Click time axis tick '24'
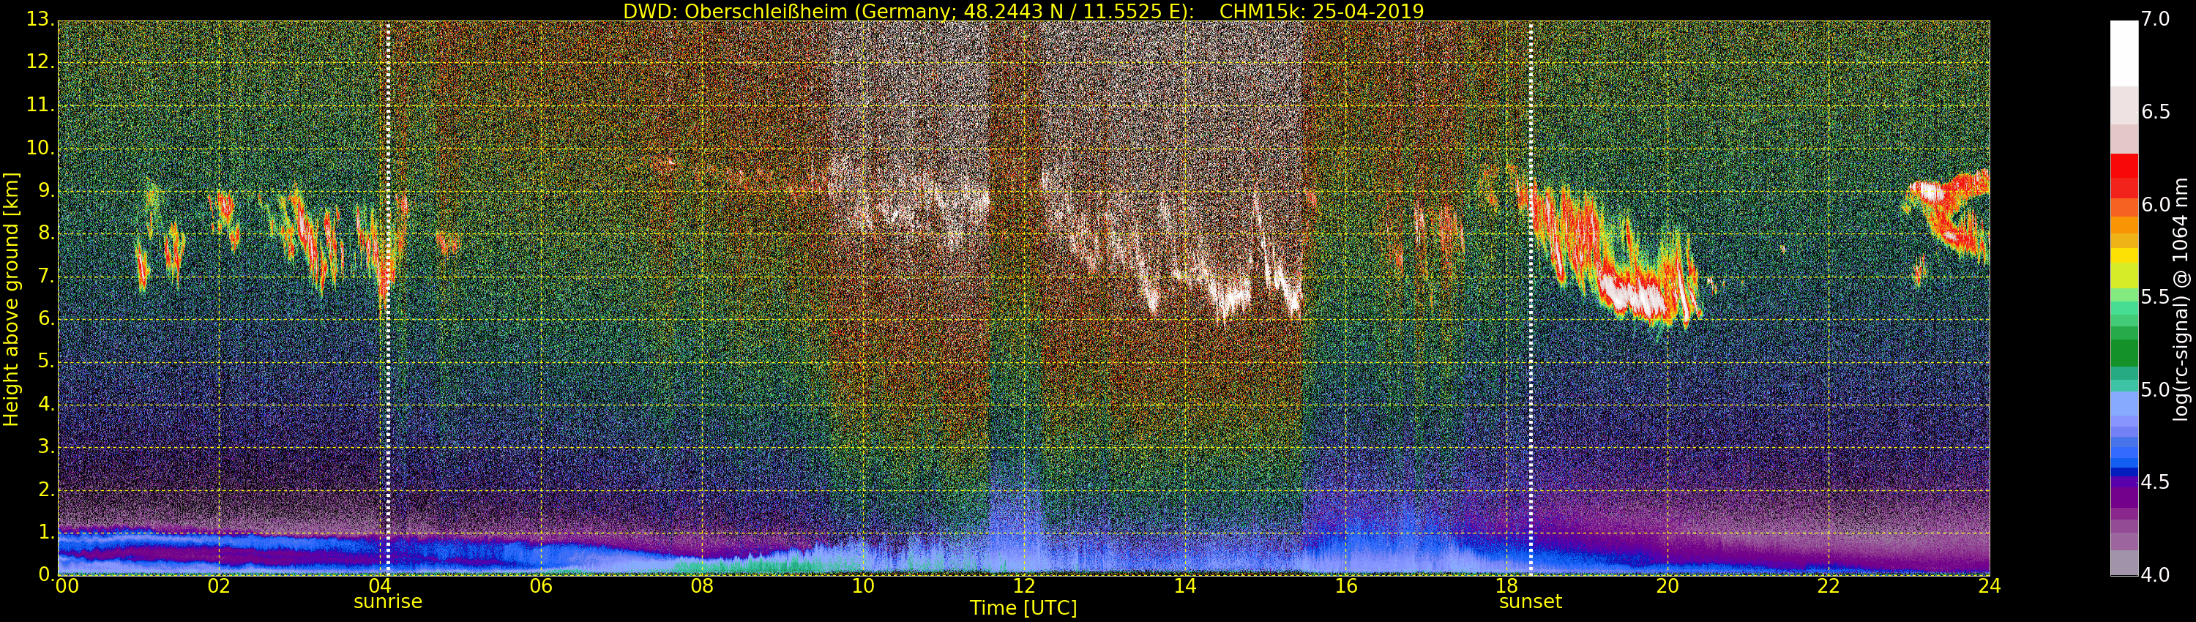 click(1990, 585)
